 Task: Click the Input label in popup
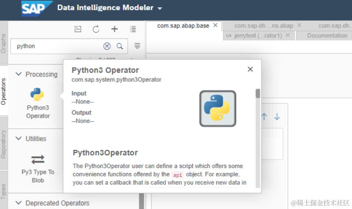79,93
